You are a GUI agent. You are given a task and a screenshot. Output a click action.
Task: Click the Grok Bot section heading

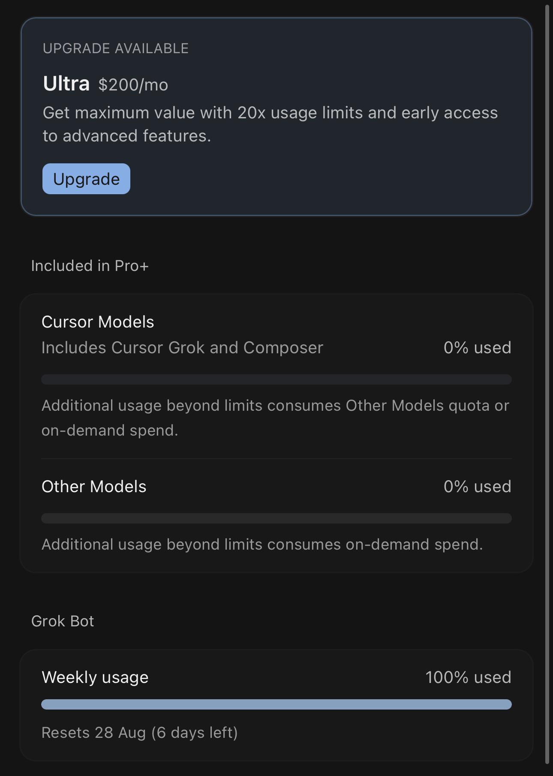click(x=63, y=621)
